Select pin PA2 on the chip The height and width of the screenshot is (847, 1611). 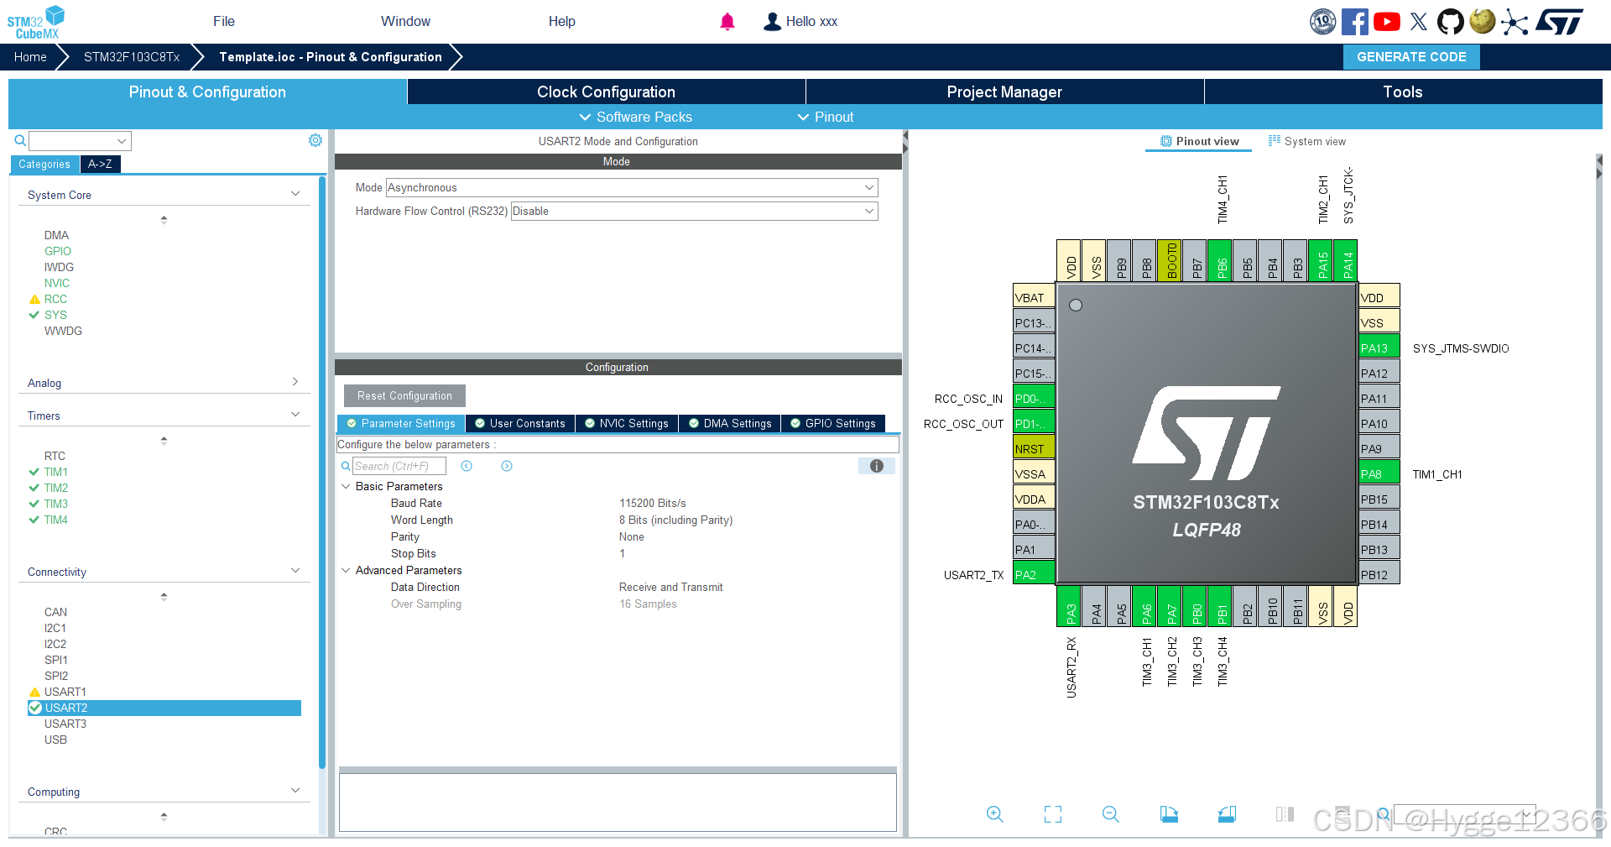pyautogui.click(x=1034, y=574)
